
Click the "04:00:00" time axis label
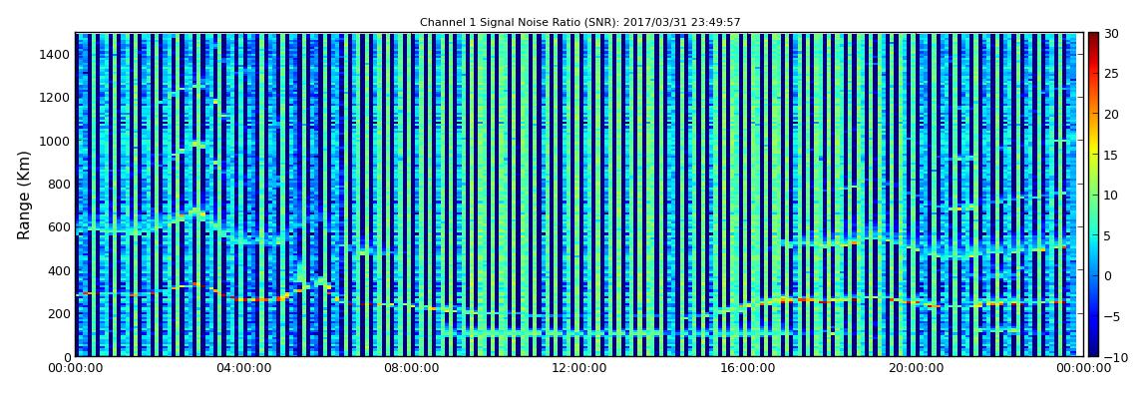tap(242, 369)
